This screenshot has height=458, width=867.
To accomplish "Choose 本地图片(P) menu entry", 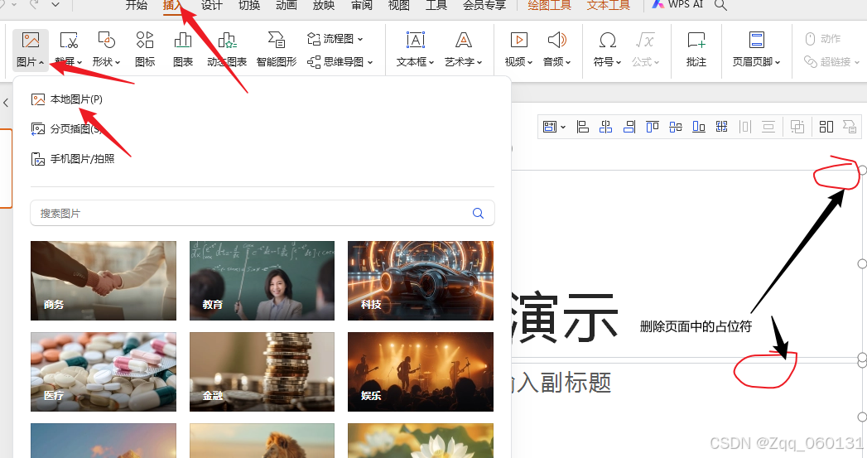I will [x=67, y=99].
